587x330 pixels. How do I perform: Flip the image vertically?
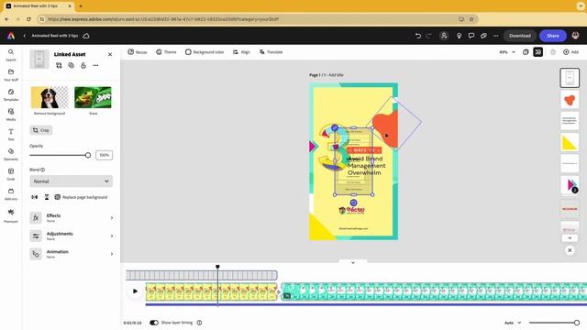47,197
